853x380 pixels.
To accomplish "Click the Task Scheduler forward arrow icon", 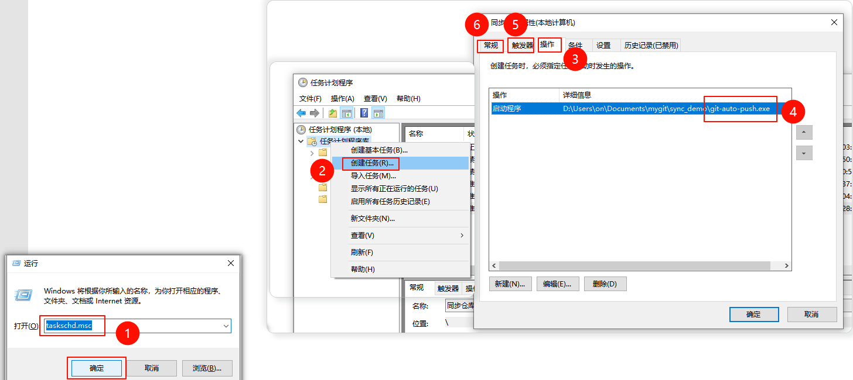I will point(315,113).
